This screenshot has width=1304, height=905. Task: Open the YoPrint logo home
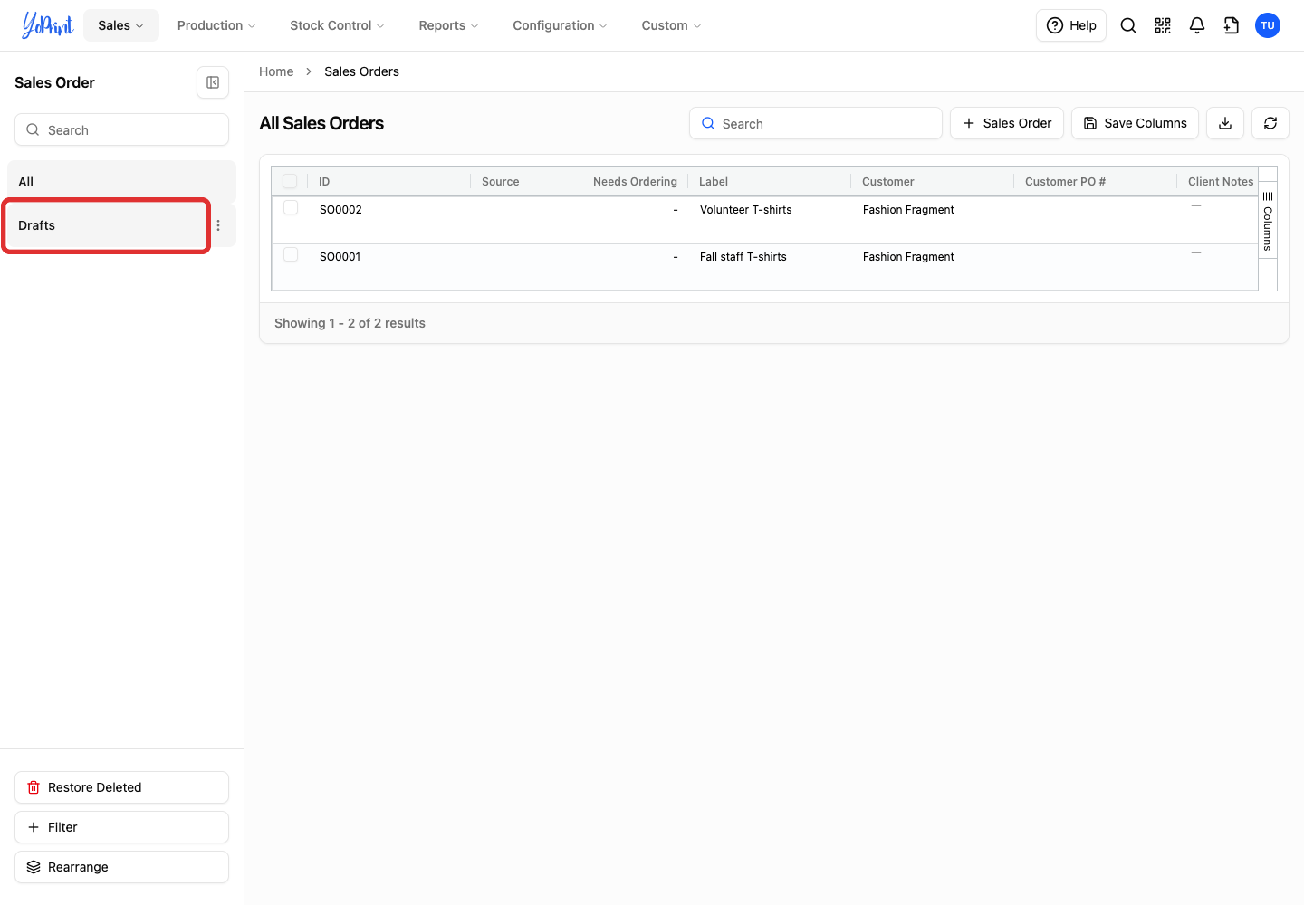47,25
